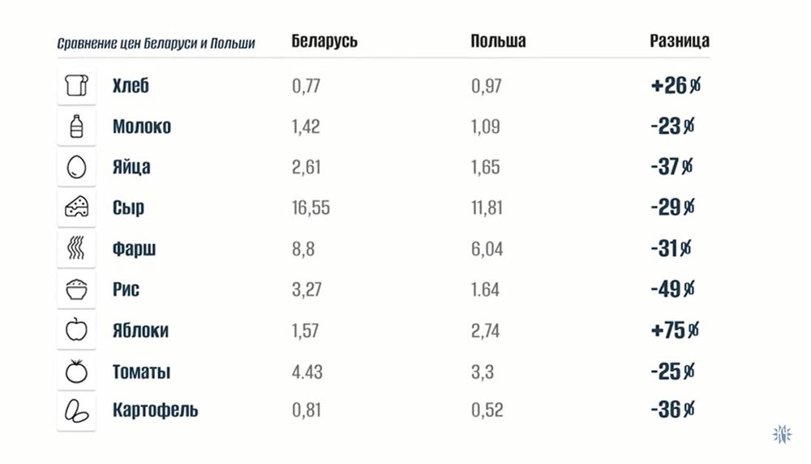Click the title Сравнение цен Беларуси и Польши
This screenshot has width=811, height=464.
(157, 44)
